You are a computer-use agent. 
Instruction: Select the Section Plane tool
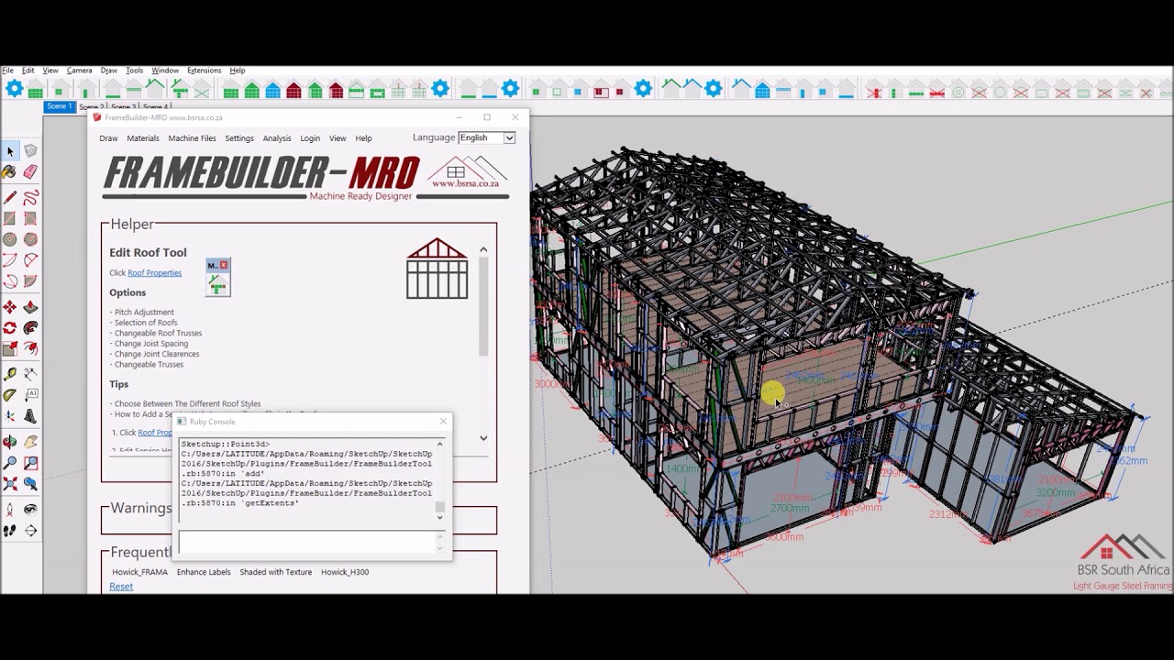[x=30, y=531]
